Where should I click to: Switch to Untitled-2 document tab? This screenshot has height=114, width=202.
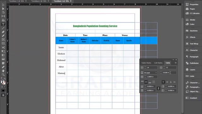[39, 1]
